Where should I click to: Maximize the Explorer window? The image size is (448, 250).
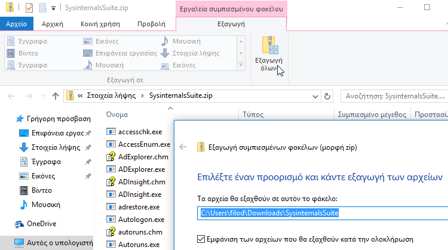point(427,7)
